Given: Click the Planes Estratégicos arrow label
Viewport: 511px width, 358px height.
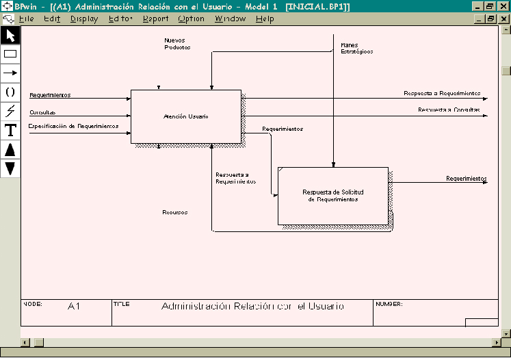Looking at the screenshot, I should [356, 48].
